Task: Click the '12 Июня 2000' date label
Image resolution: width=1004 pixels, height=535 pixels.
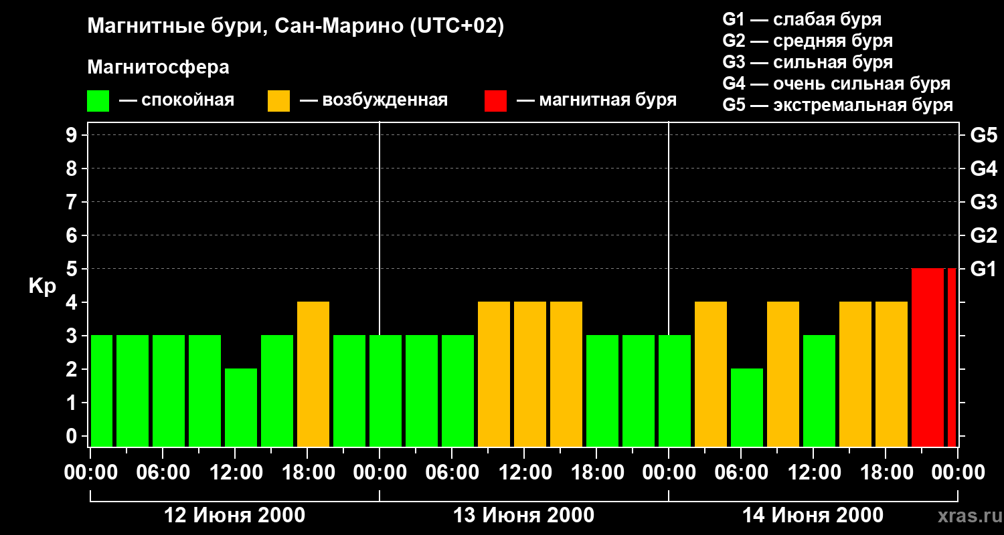Action: point(234,516)
